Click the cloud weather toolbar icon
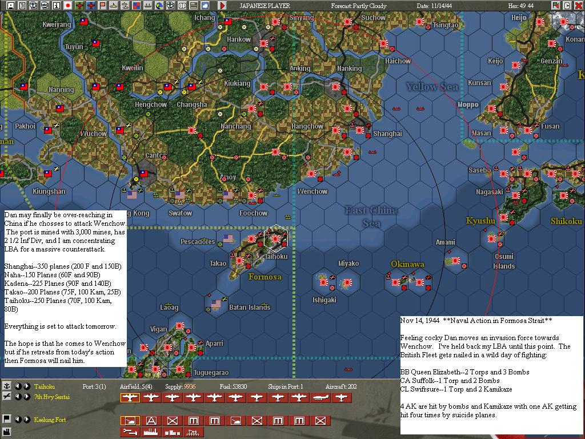Viewport: 585px width, 439px height. pyautogui.click(x=205, y=5)
